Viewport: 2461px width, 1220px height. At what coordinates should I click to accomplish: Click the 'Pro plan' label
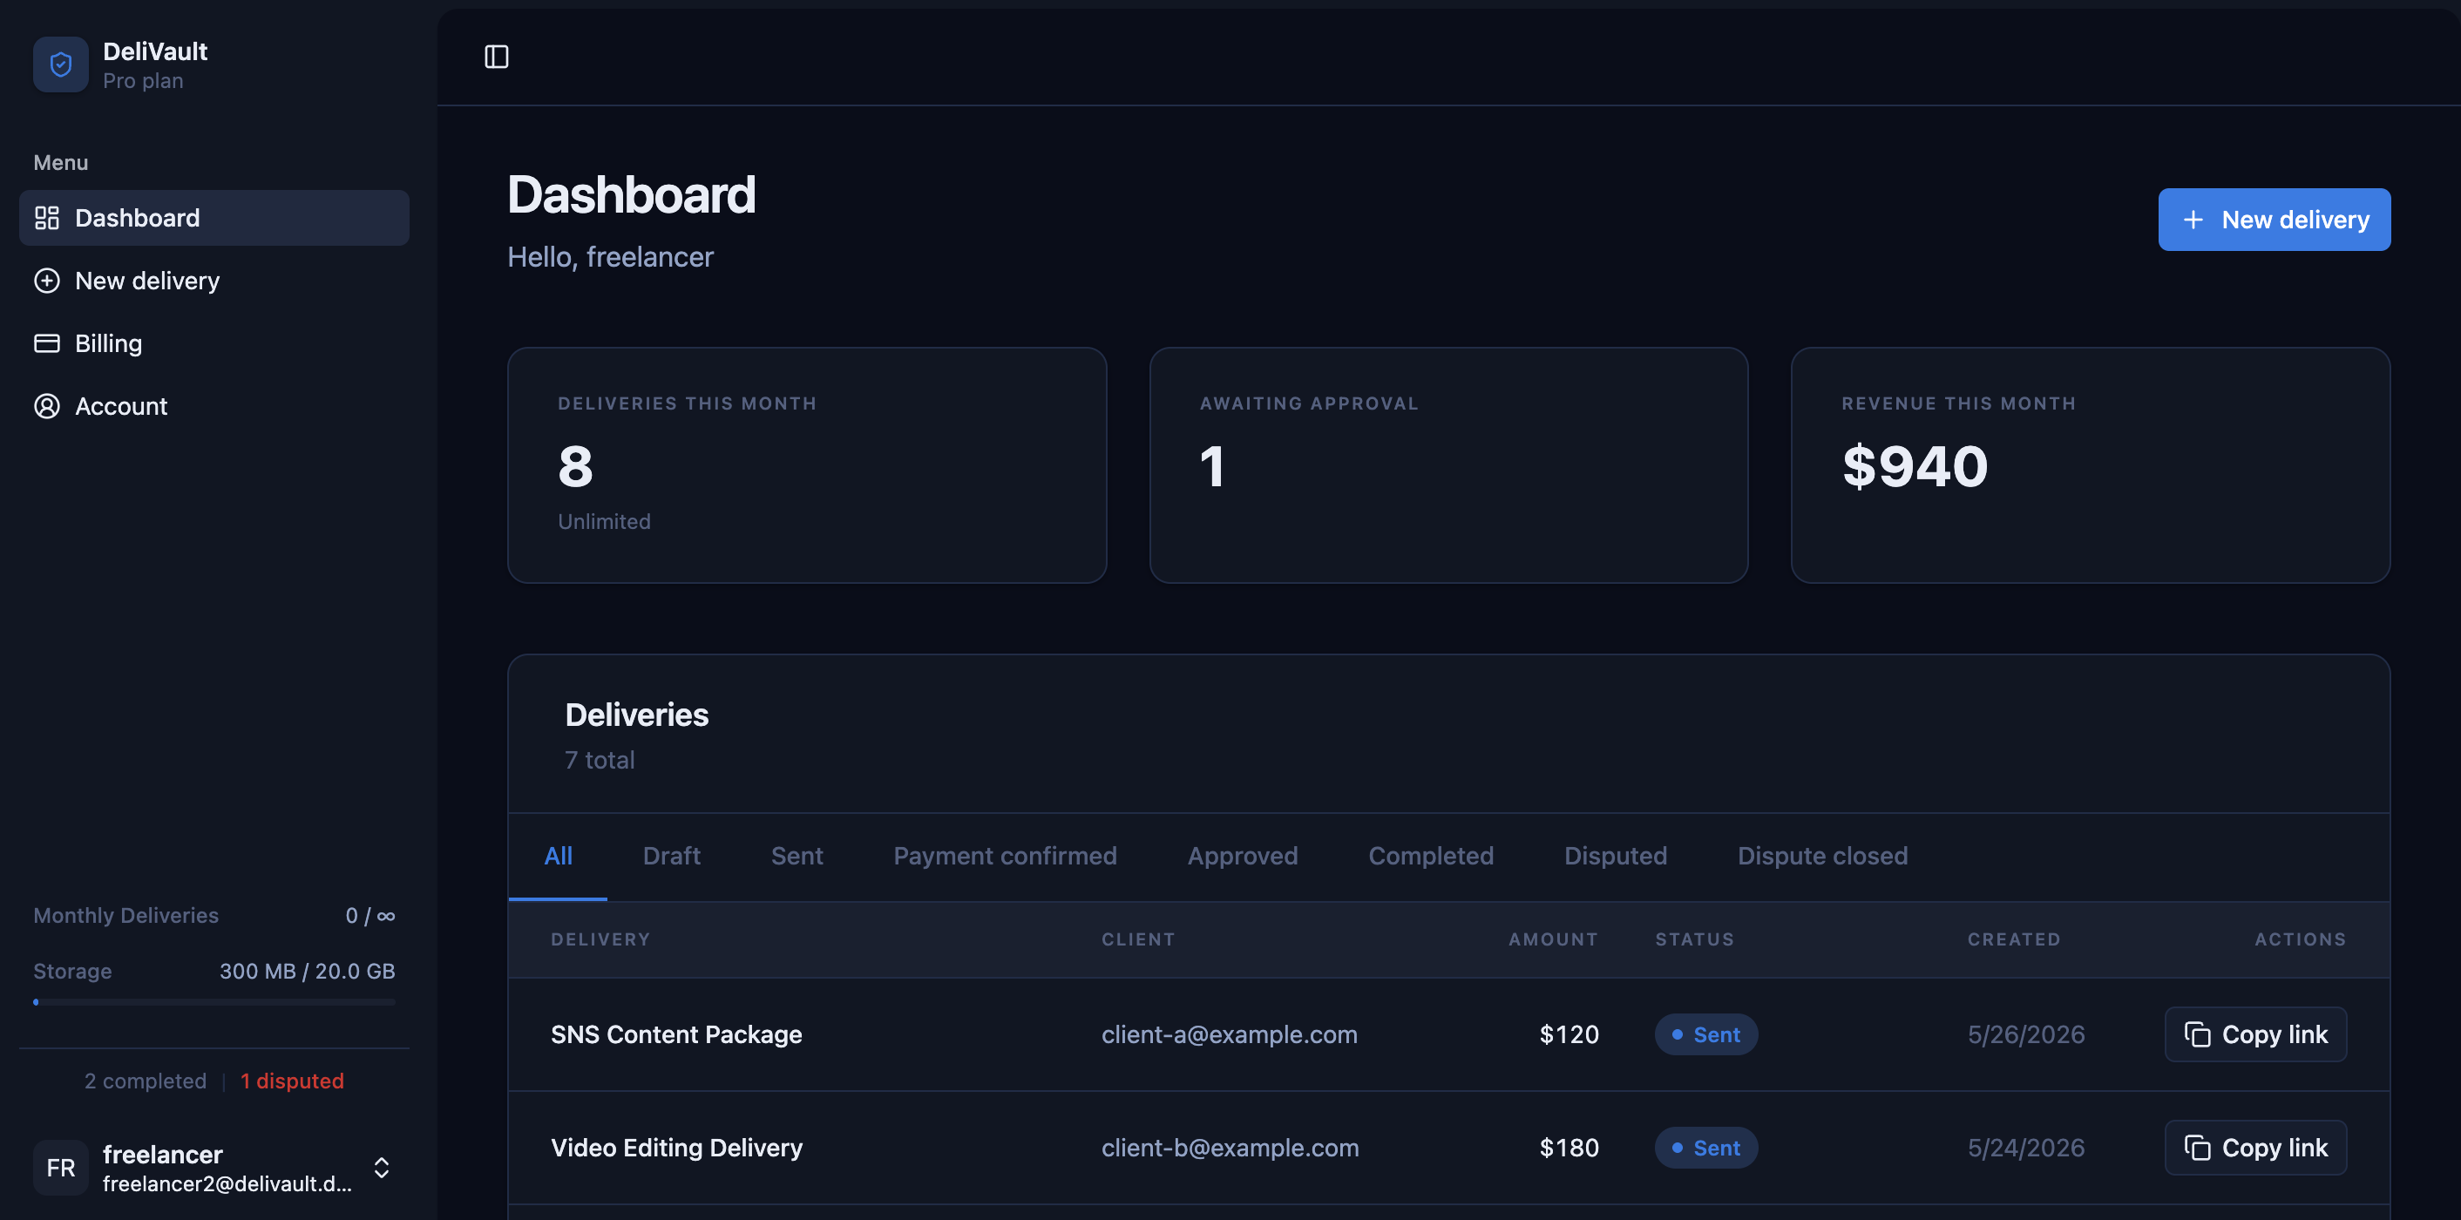(143, 81)
